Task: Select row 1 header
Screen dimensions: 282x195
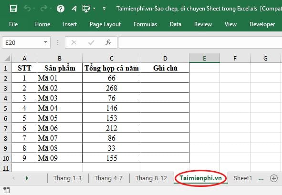Action: (x=6, y=68)
